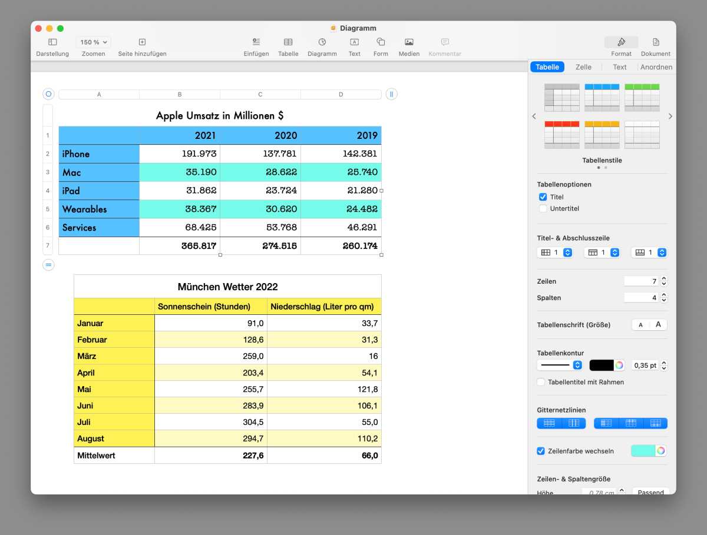Click the Text box icon in the toolbar
The height and width of the screenshot is (535, 707).
coord(354,42)
